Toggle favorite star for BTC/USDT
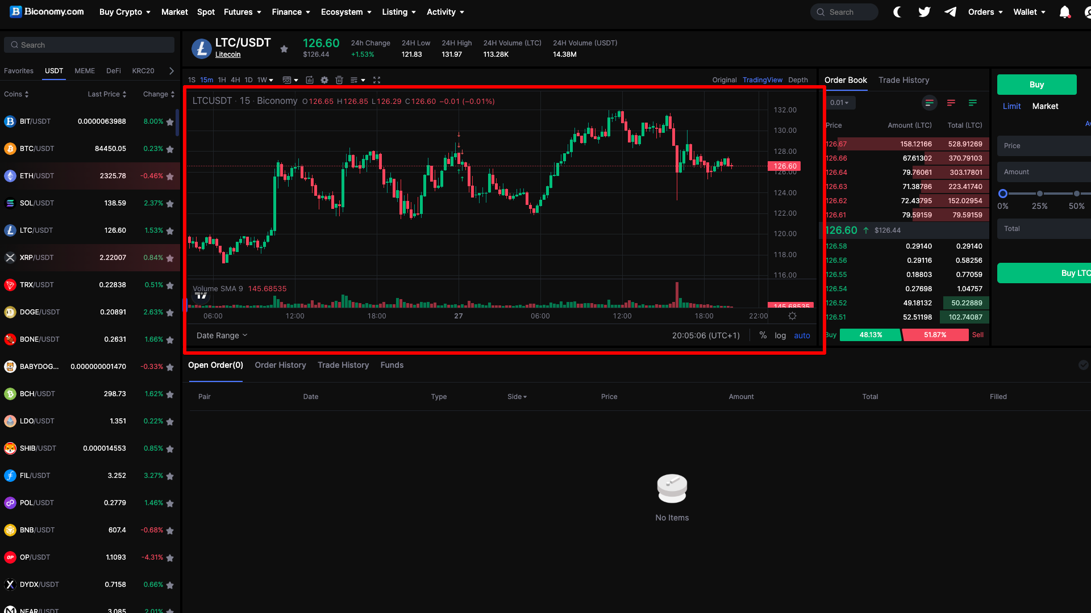Screen dimensions: 1091x613 coord(170,149)
